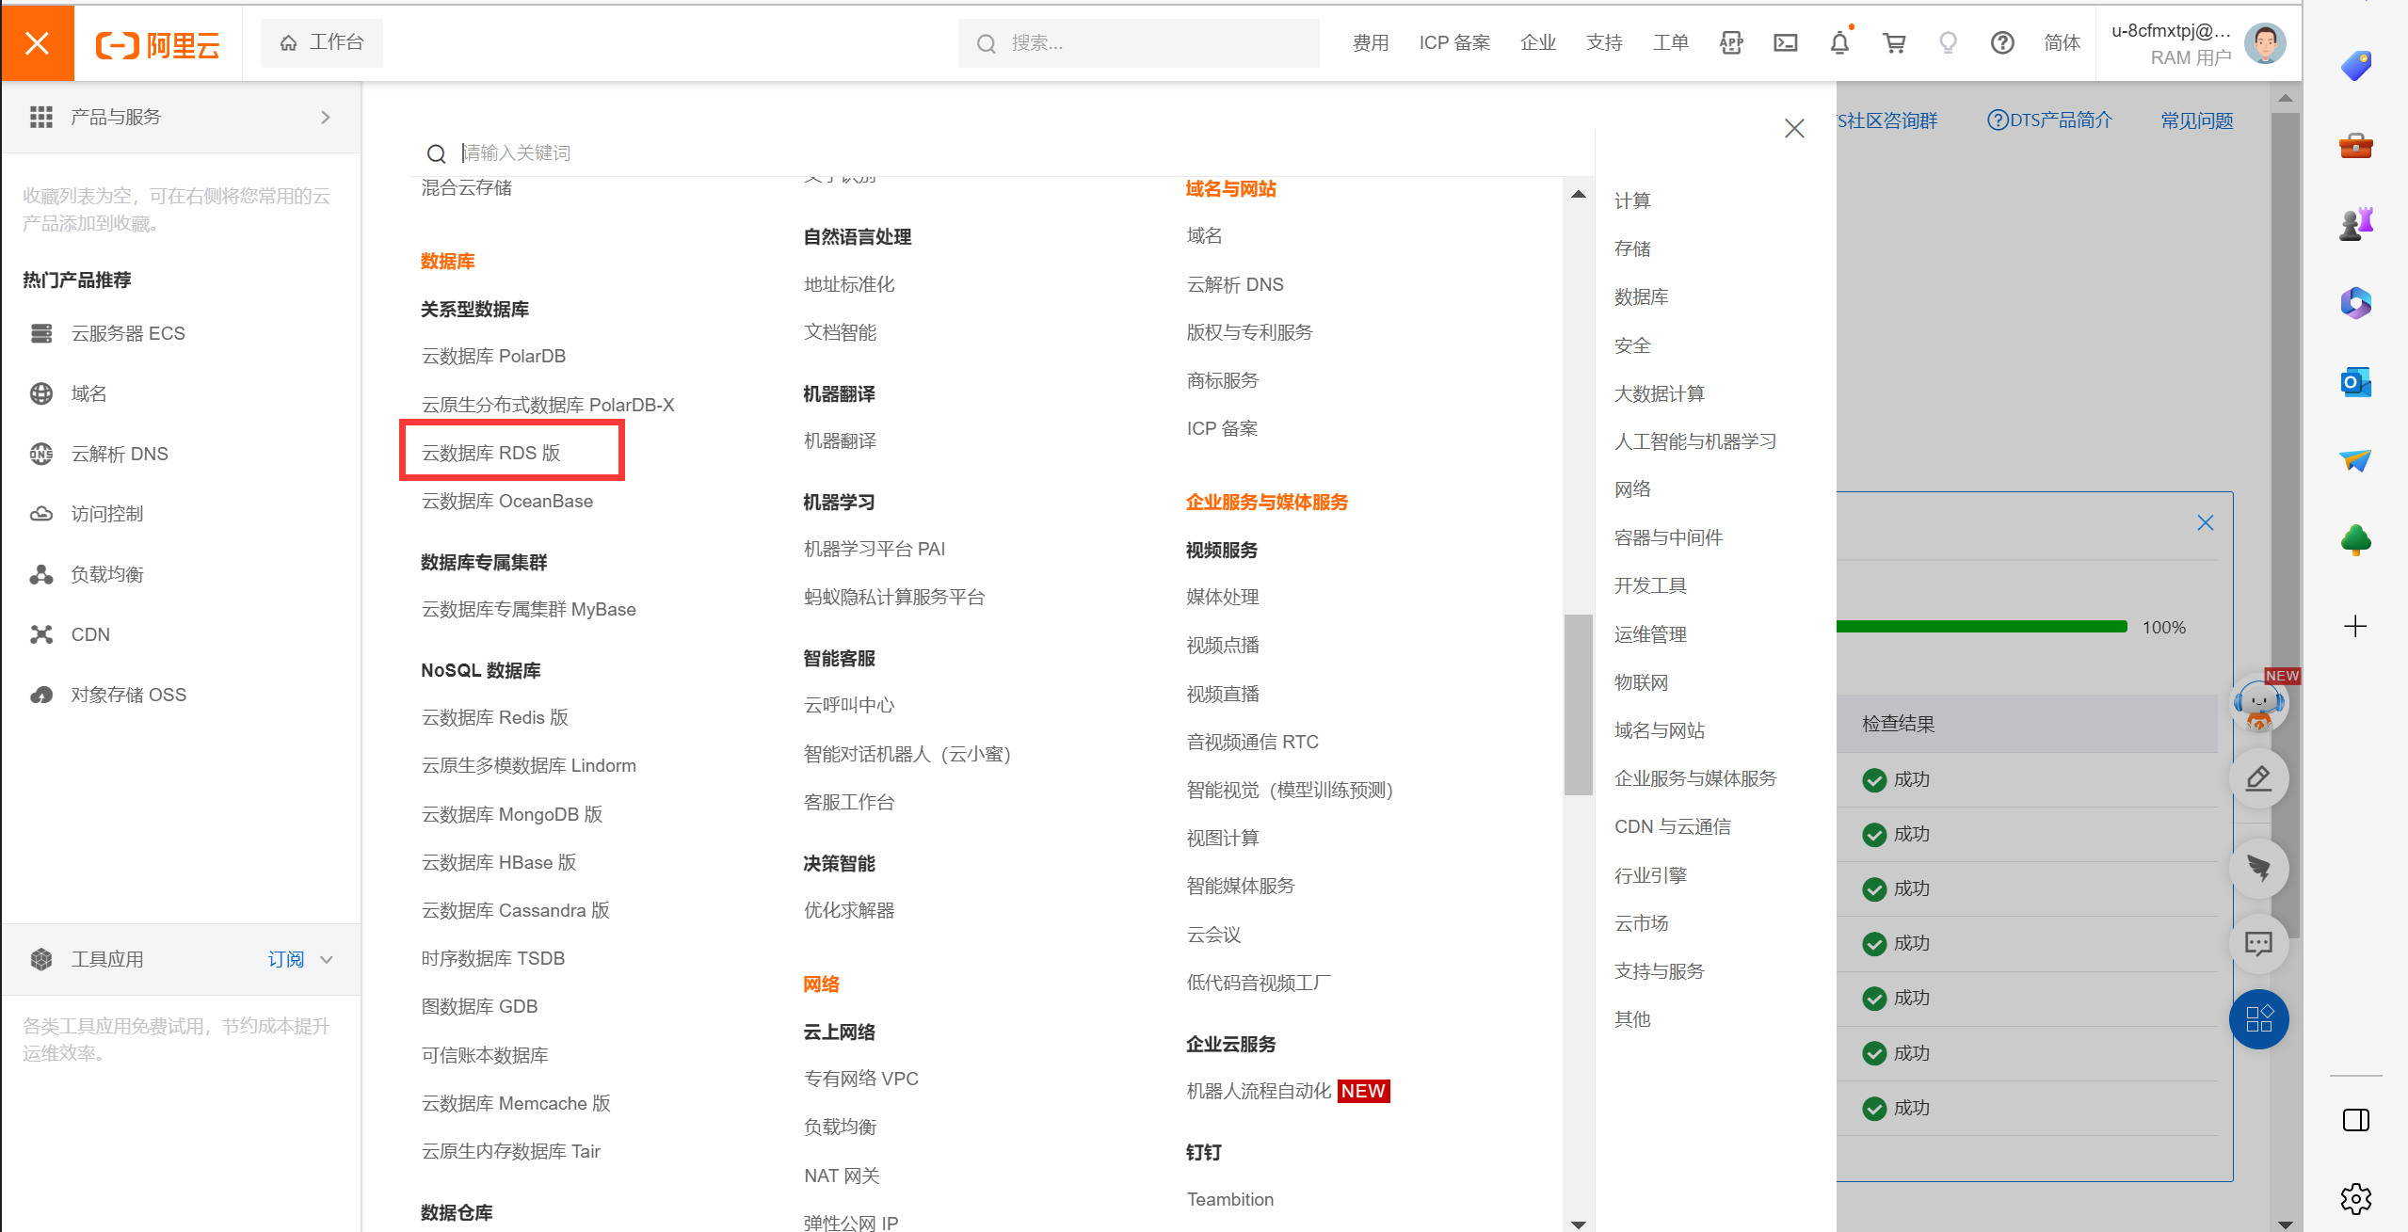Click scroll-down arrow of product list
The height and width of the screenshot is (1232, 2408).
pyautogui.click(x=1578, y=1224)
